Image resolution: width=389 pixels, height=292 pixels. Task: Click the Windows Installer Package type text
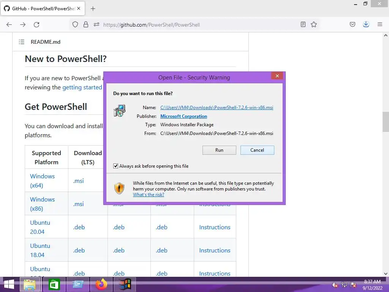[187, 125]
